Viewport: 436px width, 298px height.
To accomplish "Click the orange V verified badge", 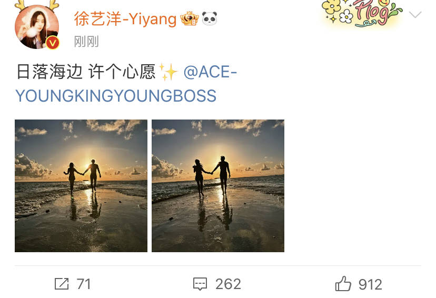I will pyautogui.click(x=53, y=43).
